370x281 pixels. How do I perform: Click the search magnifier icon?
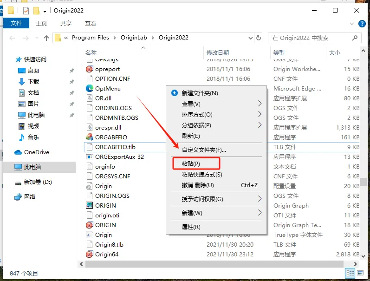click(x=355, y=38)
